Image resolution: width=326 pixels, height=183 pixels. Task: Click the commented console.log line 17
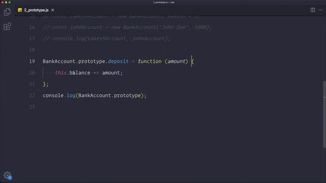(106, 39)
